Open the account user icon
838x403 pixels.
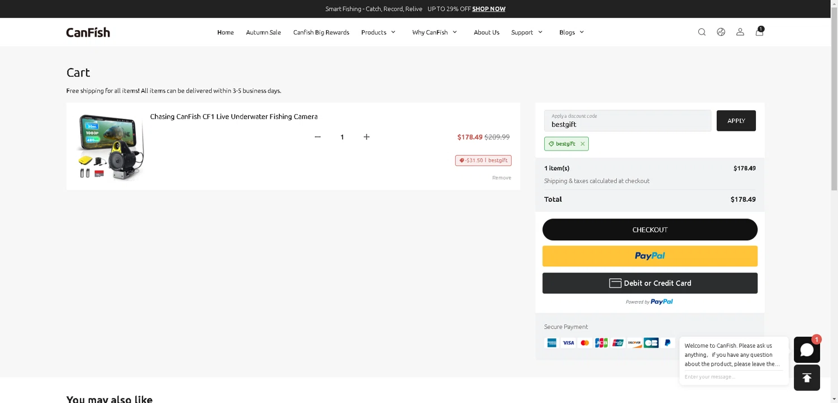[740, 32]
